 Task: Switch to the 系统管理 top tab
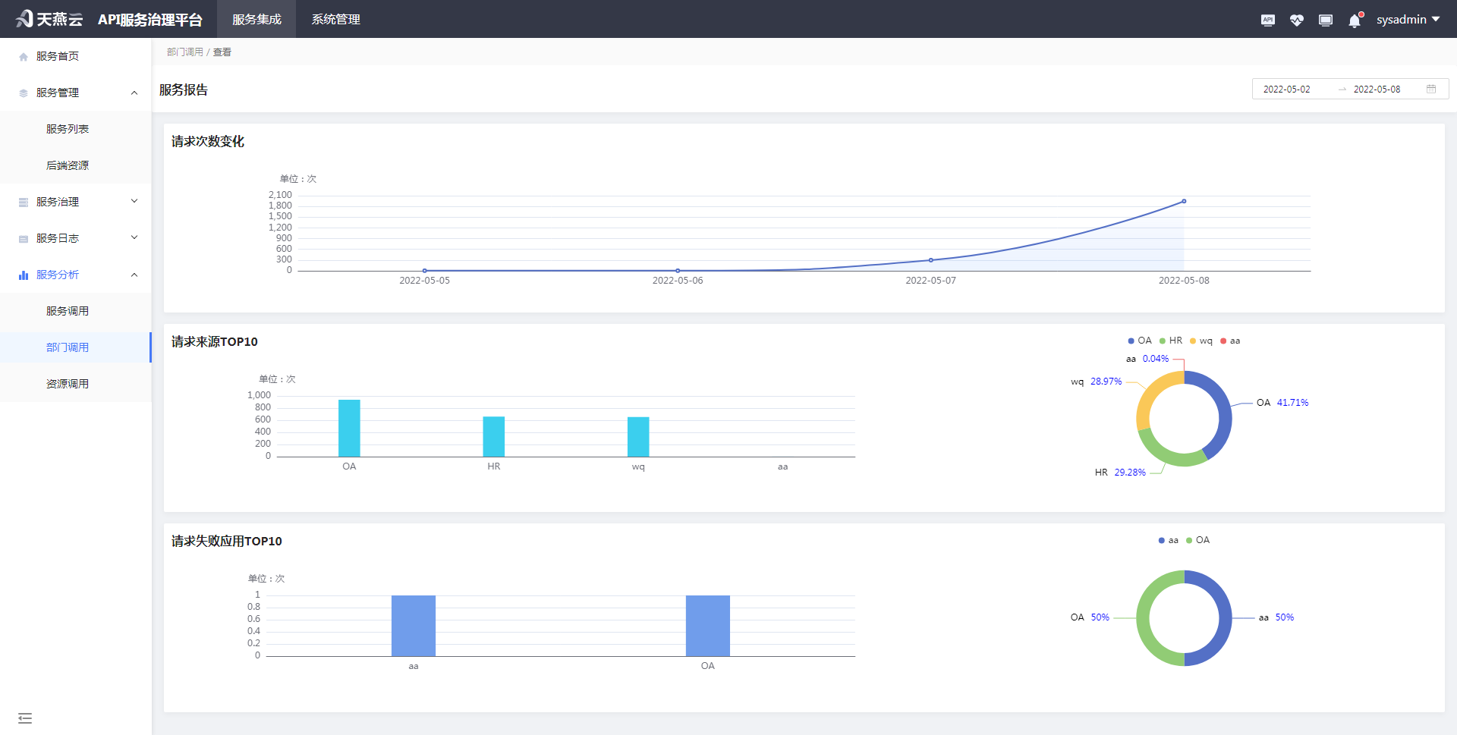pos(335,20)
